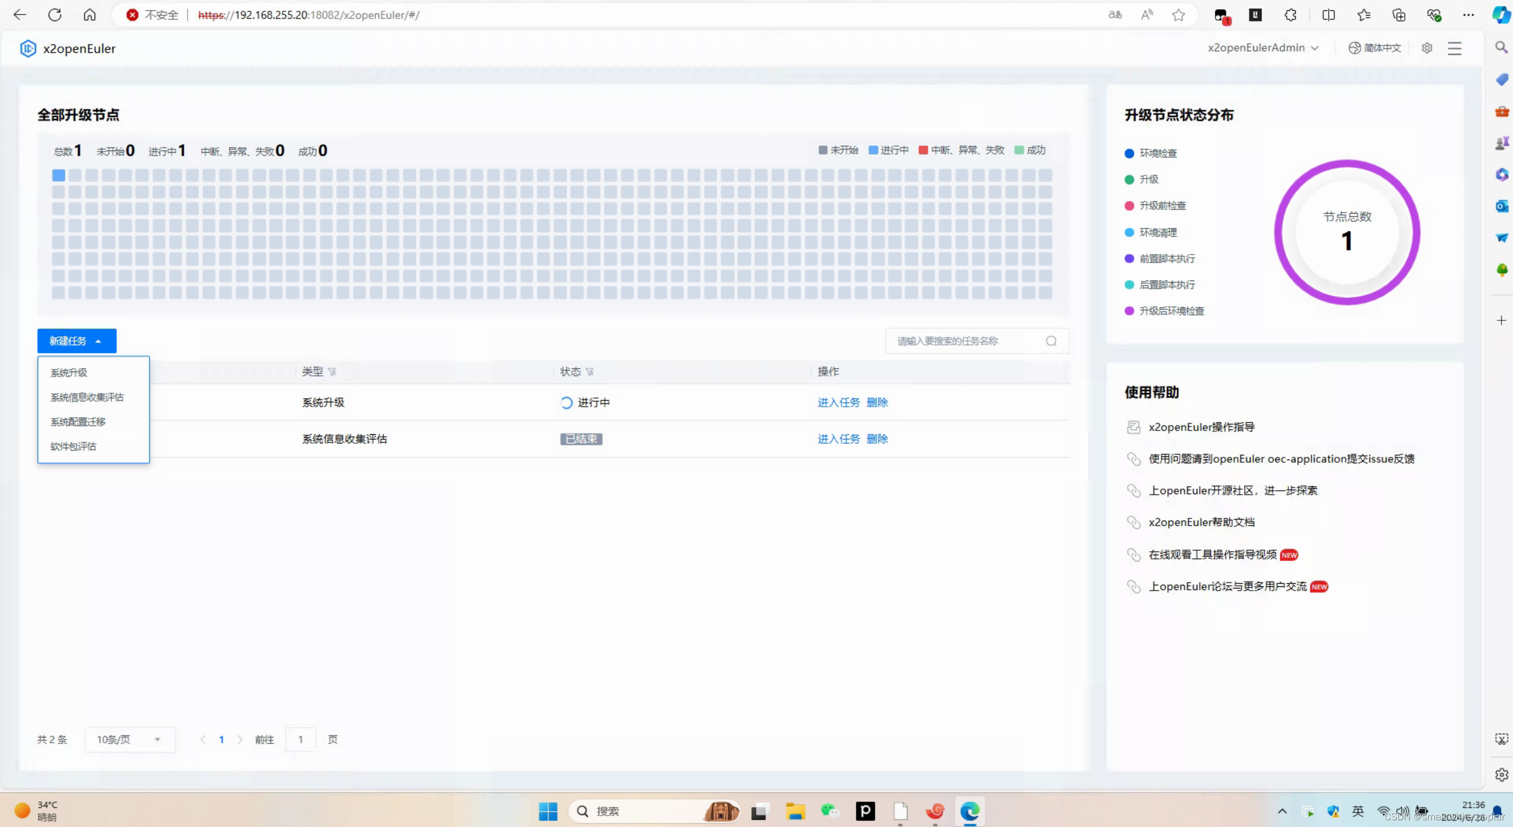Viewport: 1513px width, 827px height.
Task: Toggle 前置脚本执行 legend item in status chart
Action: tap(1160, 258)
